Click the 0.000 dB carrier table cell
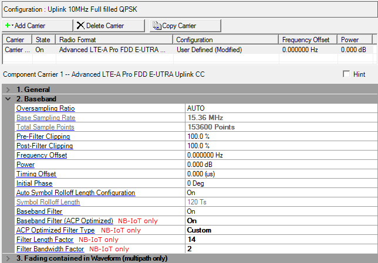This screenshot has height=263, width=378. tap(353, 50)
